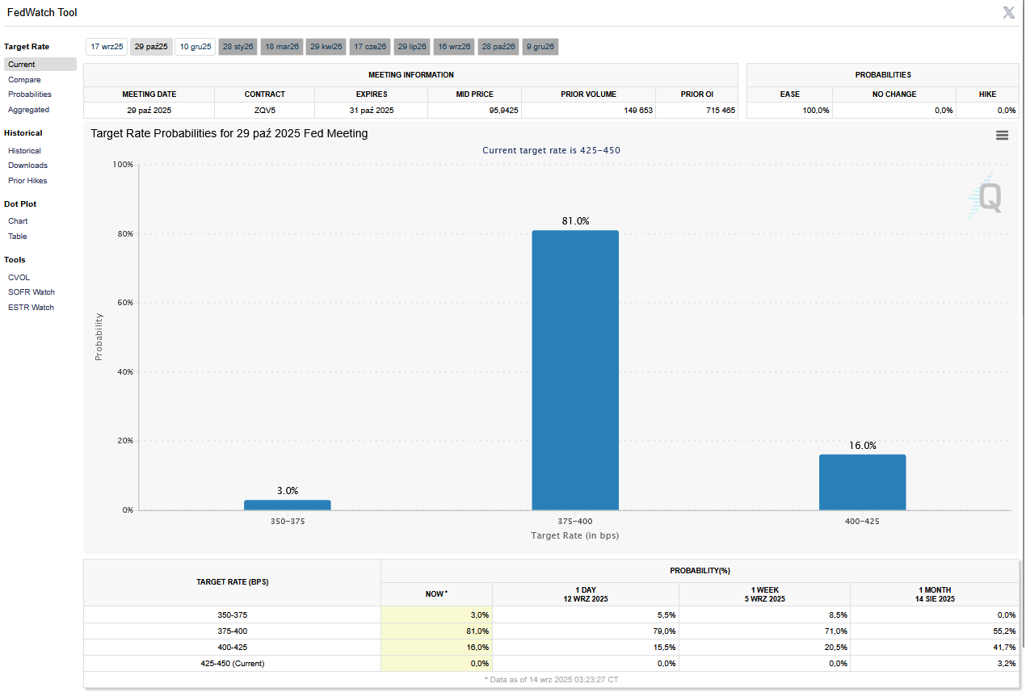Click the Q watermark logo on chart
Image resolution: width=1030 pixels, height=692 pixels.
pyautogui.click(x=987, y=196)
